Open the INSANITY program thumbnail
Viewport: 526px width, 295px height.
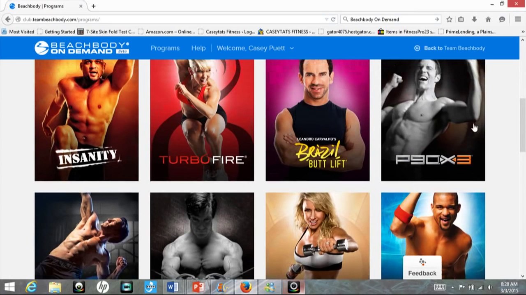[86, 120]
